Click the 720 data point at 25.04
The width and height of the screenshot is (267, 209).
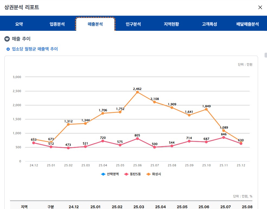[103, 141]
